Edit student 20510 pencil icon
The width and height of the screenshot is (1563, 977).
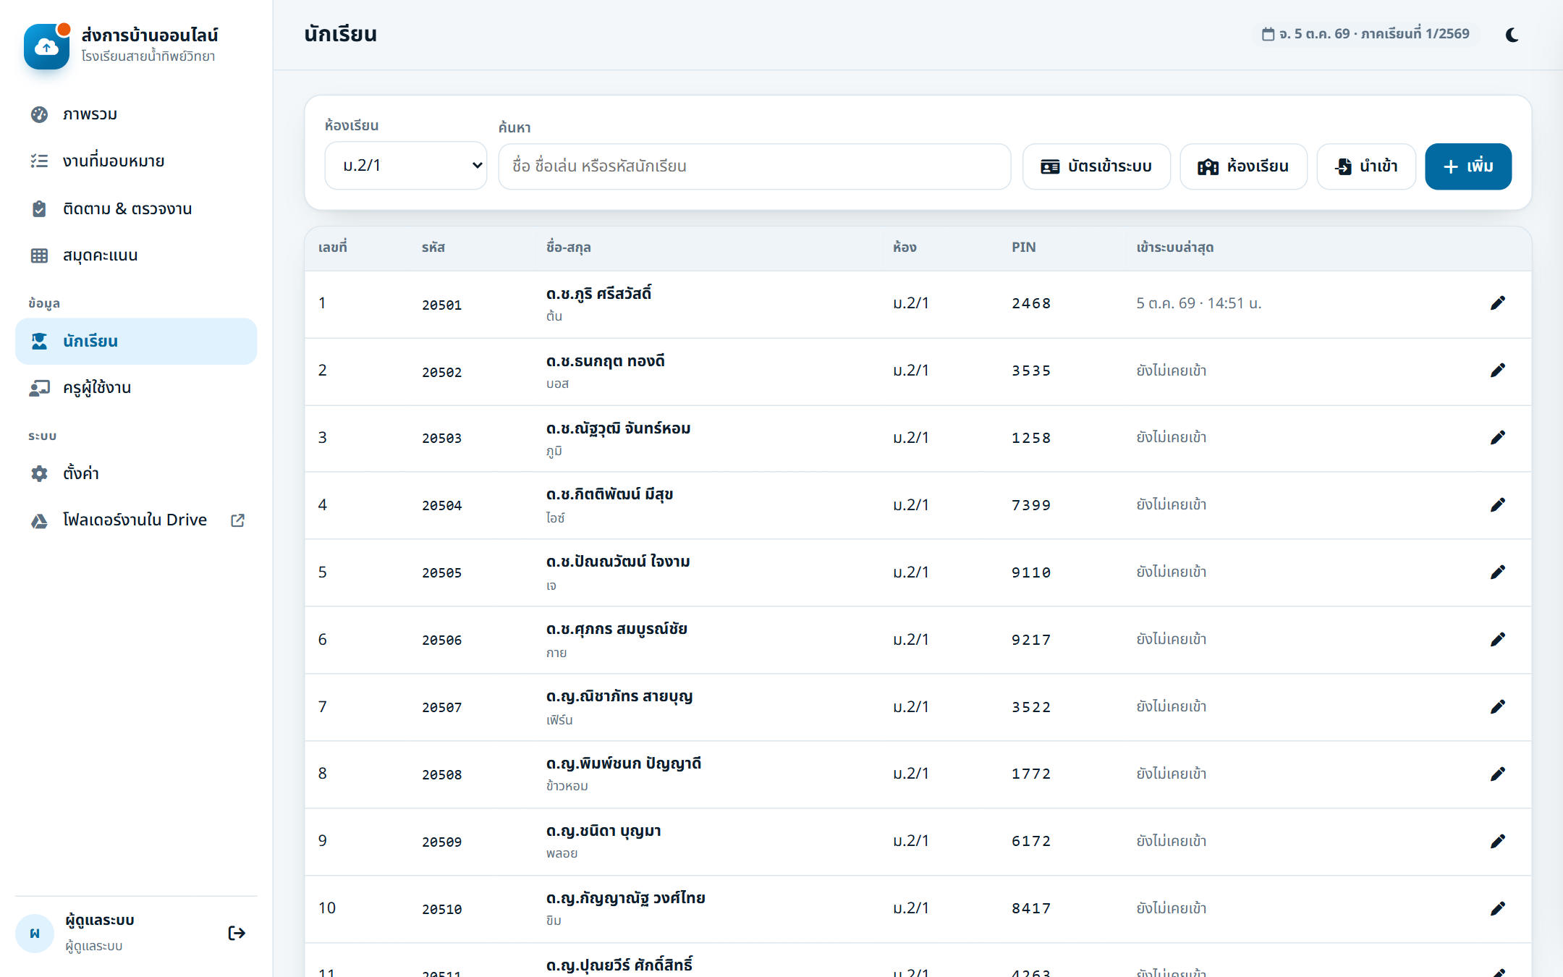(1497, 908)
